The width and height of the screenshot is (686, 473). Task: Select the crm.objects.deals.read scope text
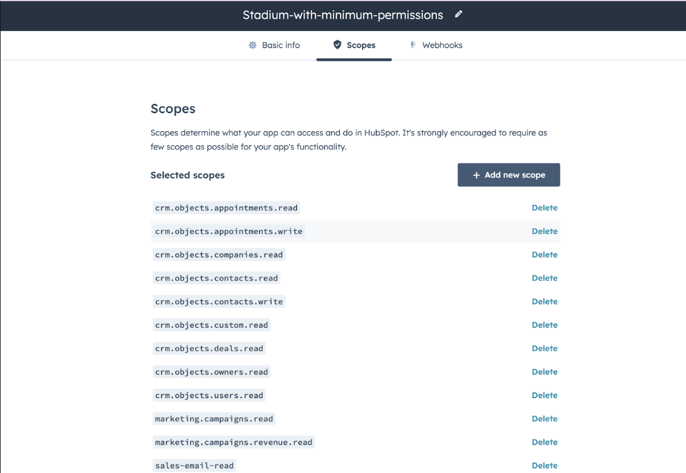pos(209,348)
